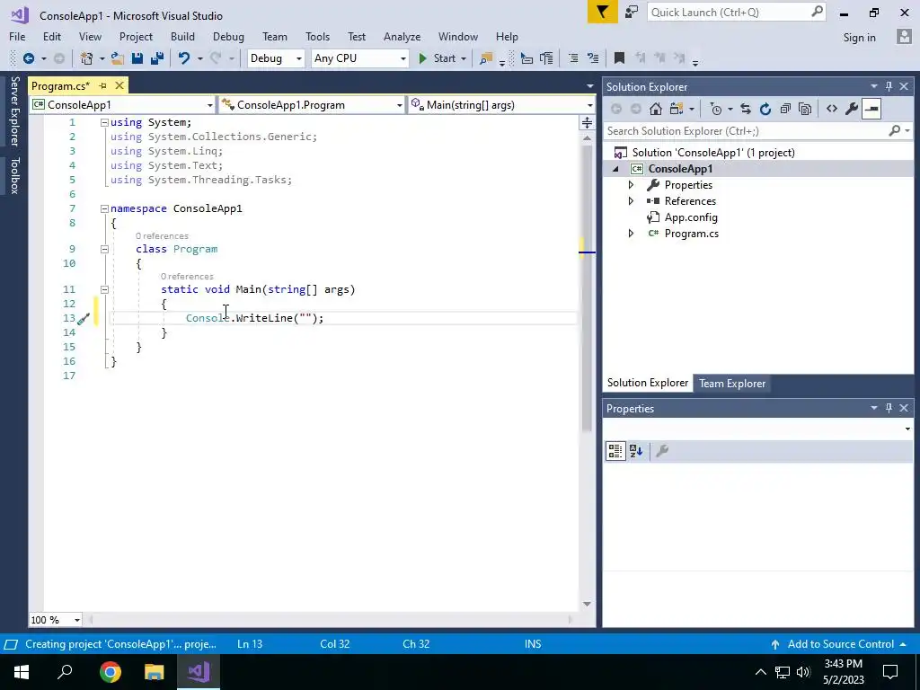Click the New Project toolbar icon

click(x=86, y=58)
